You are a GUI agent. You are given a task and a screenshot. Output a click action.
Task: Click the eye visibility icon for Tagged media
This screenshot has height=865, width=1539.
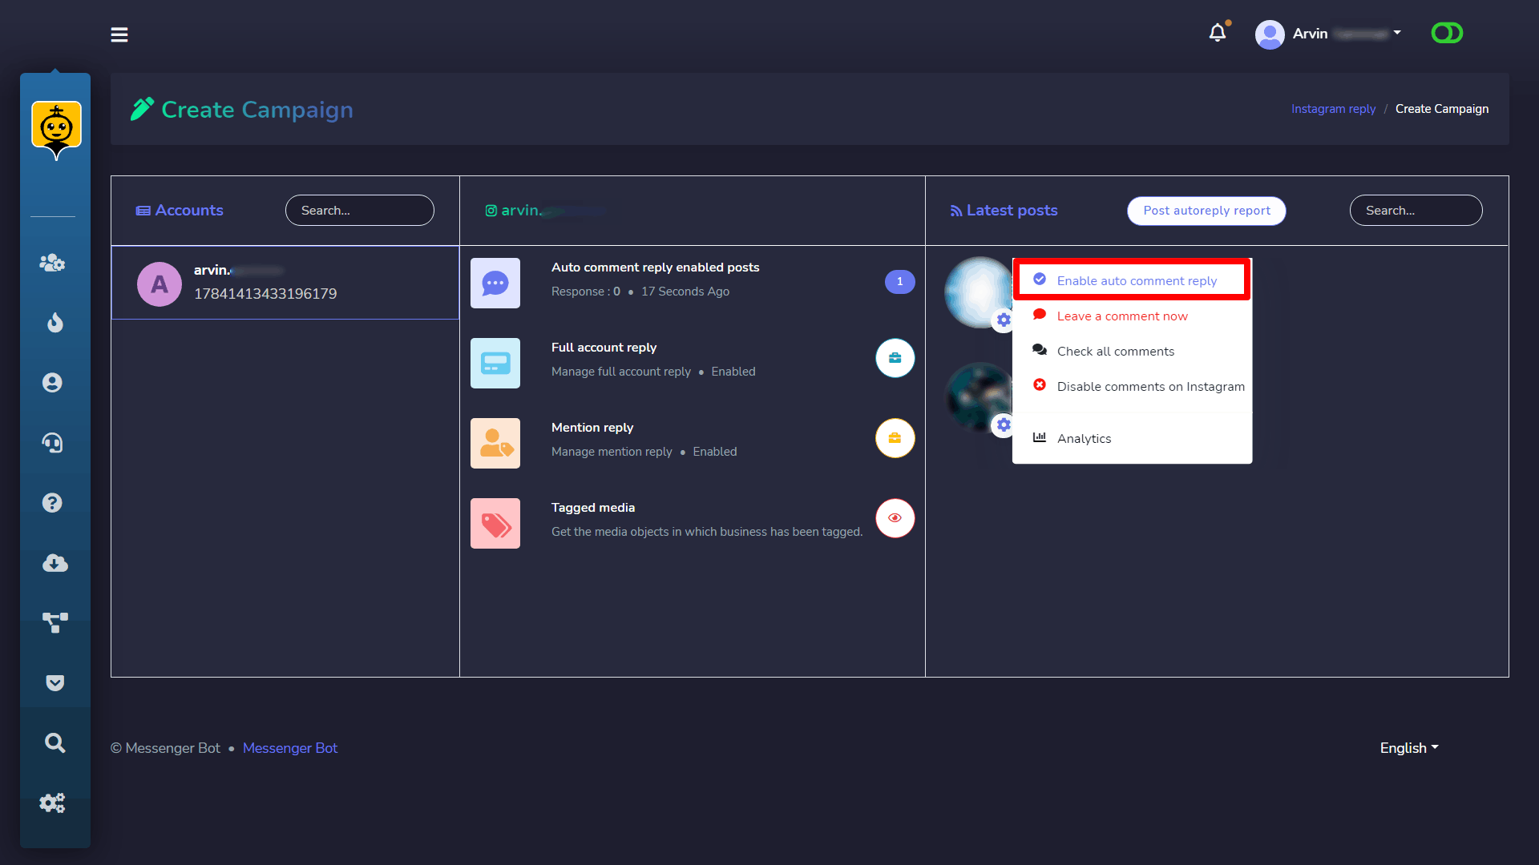(895, 518)
